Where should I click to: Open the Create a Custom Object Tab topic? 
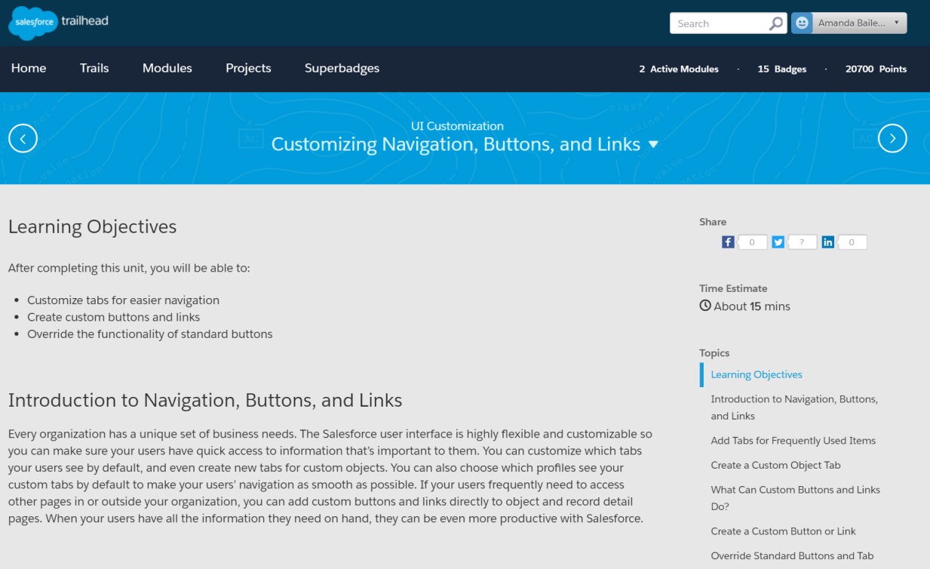[775, 465]
